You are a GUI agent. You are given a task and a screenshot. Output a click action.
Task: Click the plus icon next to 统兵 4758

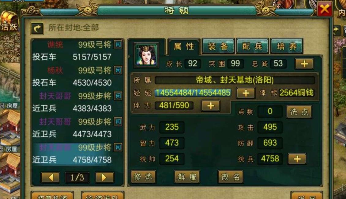coord(297,159)
